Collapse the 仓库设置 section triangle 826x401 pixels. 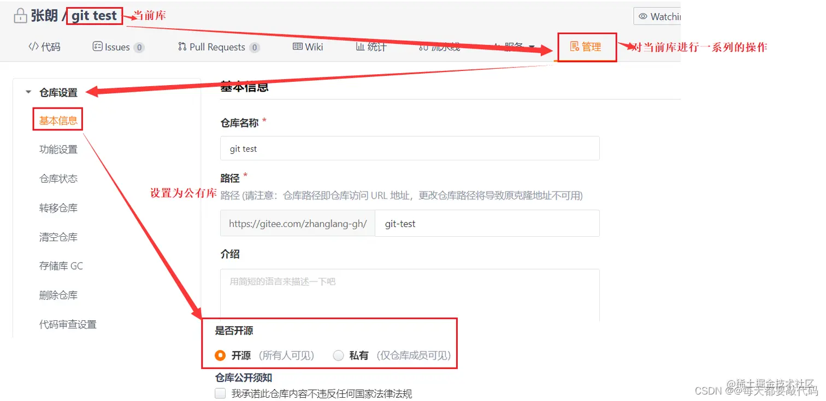tap(28, 92)
